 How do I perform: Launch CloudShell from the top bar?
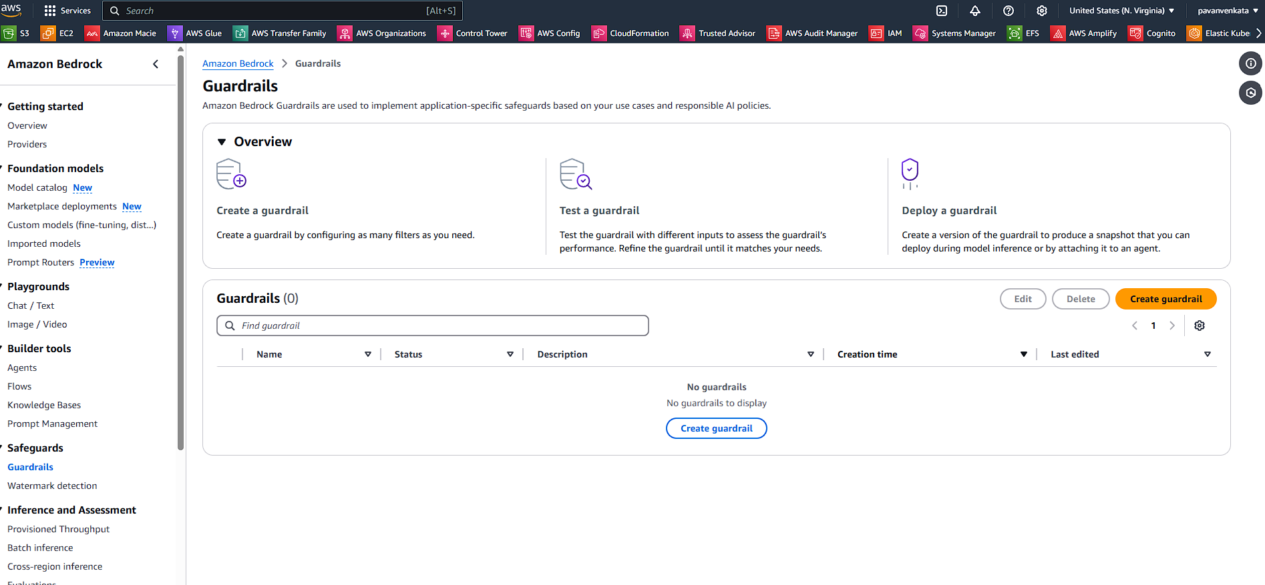942,11
